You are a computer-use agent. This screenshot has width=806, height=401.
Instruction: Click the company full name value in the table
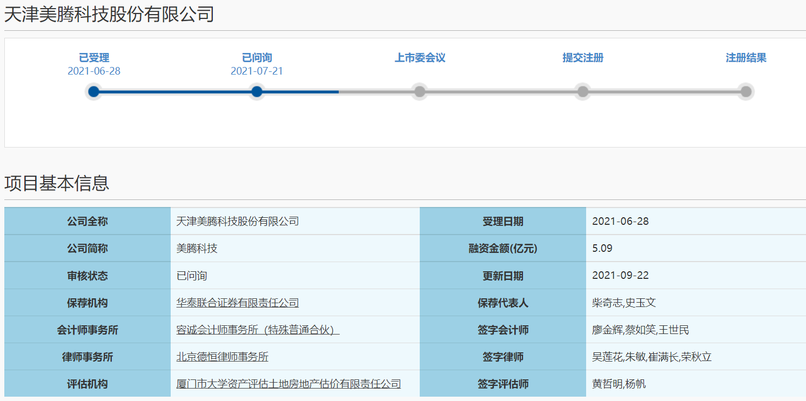tap(238, 222)
